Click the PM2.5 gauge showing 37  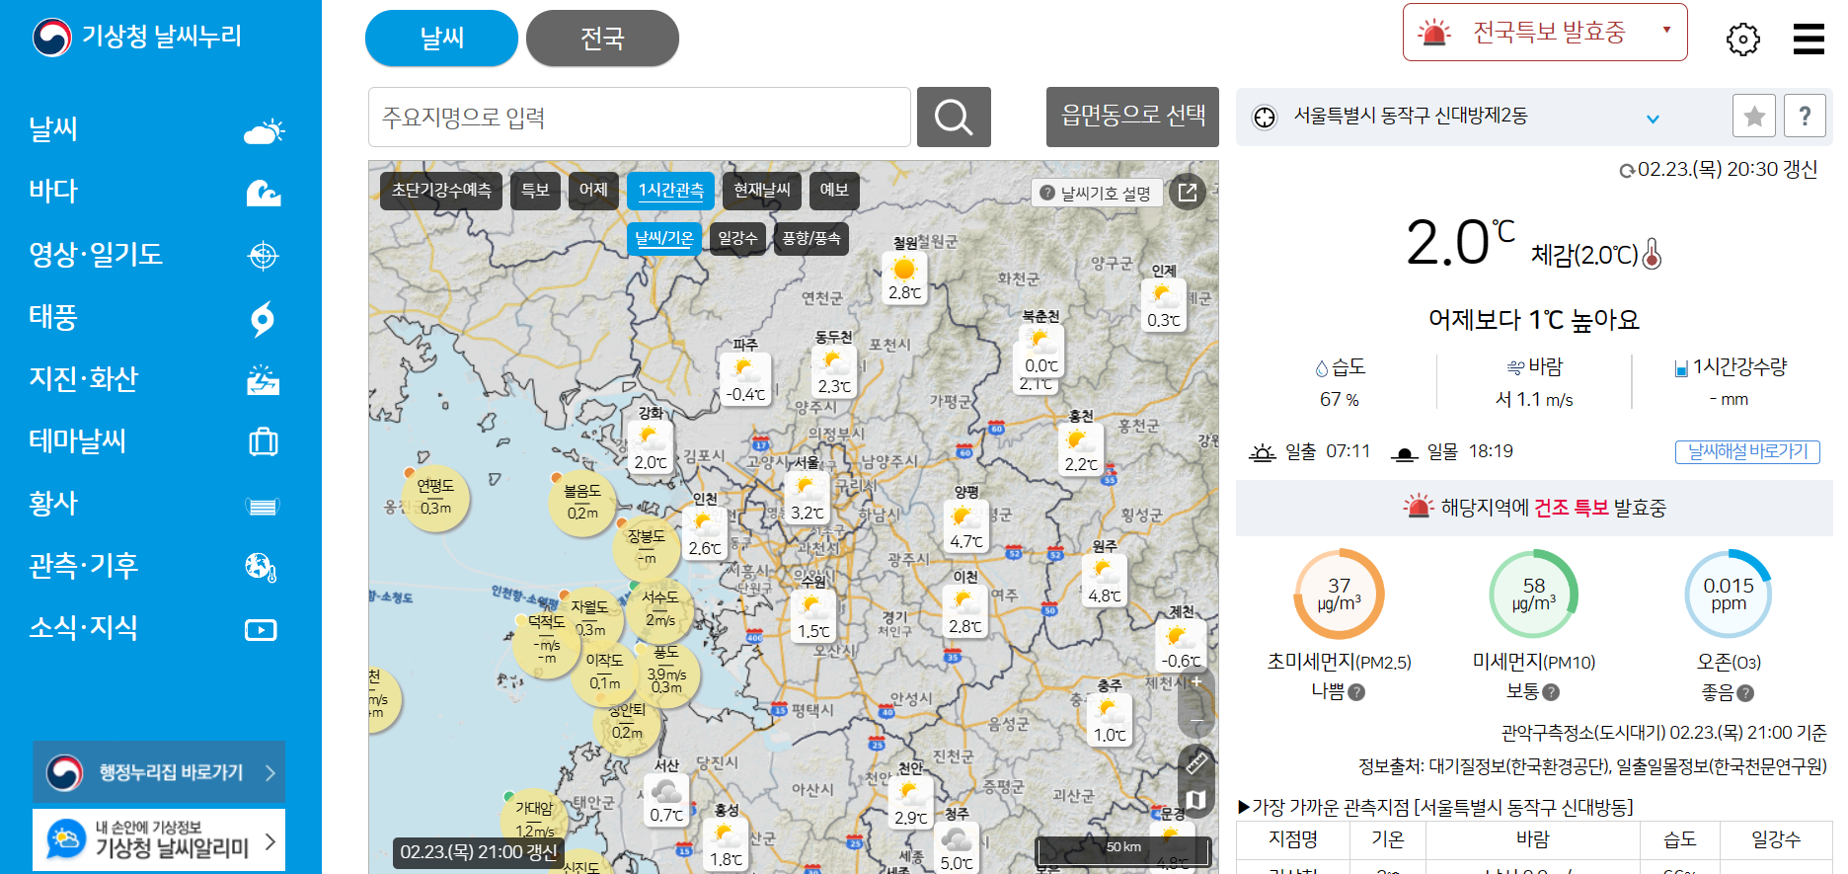1339,595
